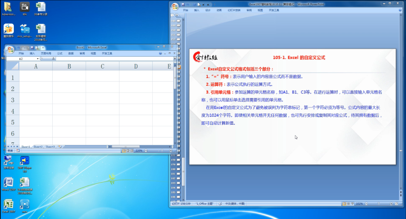This screenshot has width=406, height=219.
Task: Open the PowerPoint 设计 tab
Action: (208, 10)
